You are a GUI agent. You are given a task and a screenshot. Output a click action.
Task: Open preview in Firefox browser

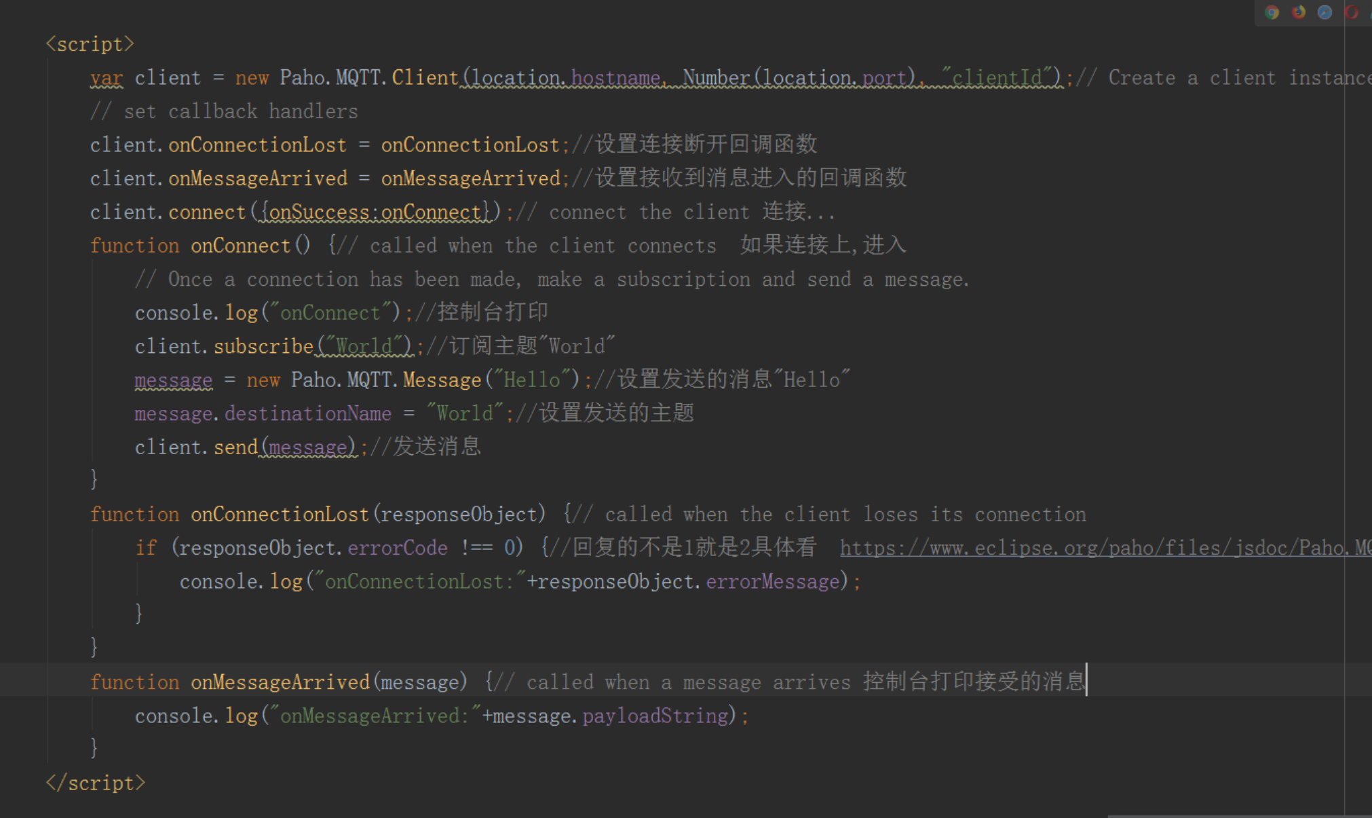click(1299, 12)
